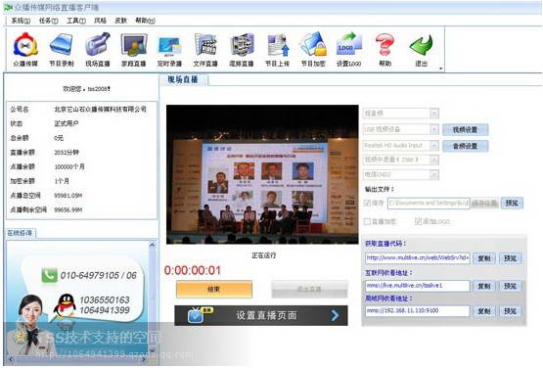Click the TV icon on the 设置直播页面 banner
This screenshot has width=543, height=368.
196,316
